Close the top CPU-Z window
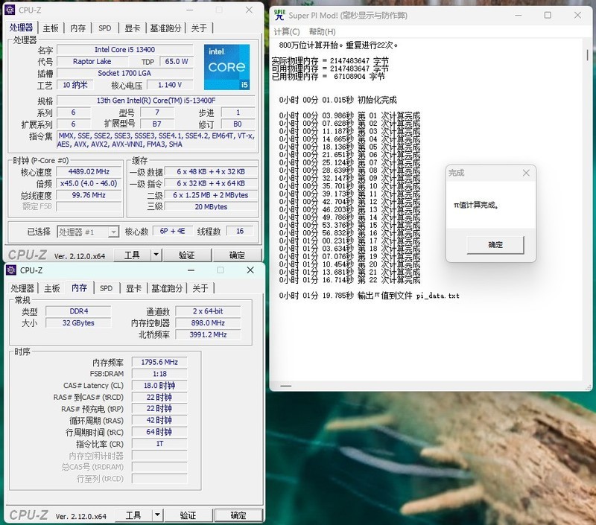Image resolution: width=596 pixels, height=525 pixels. 249,10
